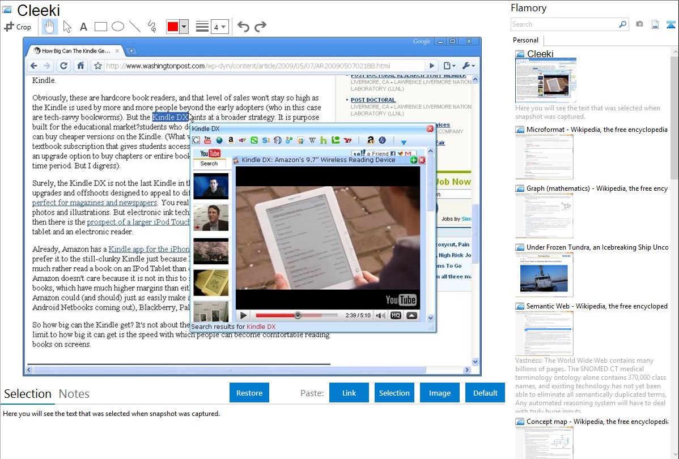Click the red annotation color swatch
This screenshot has height=459, width=679.
pos(173,27)
